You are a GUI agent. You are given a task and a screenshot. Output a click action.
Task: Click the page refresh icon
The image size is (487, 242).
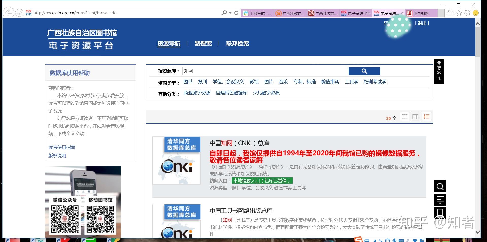tap(236, 13)
